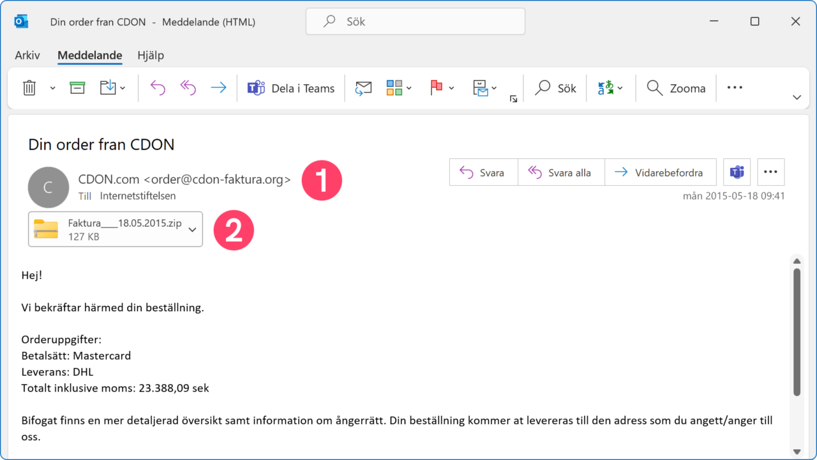Click the Svara button in the header

(484, 172)
